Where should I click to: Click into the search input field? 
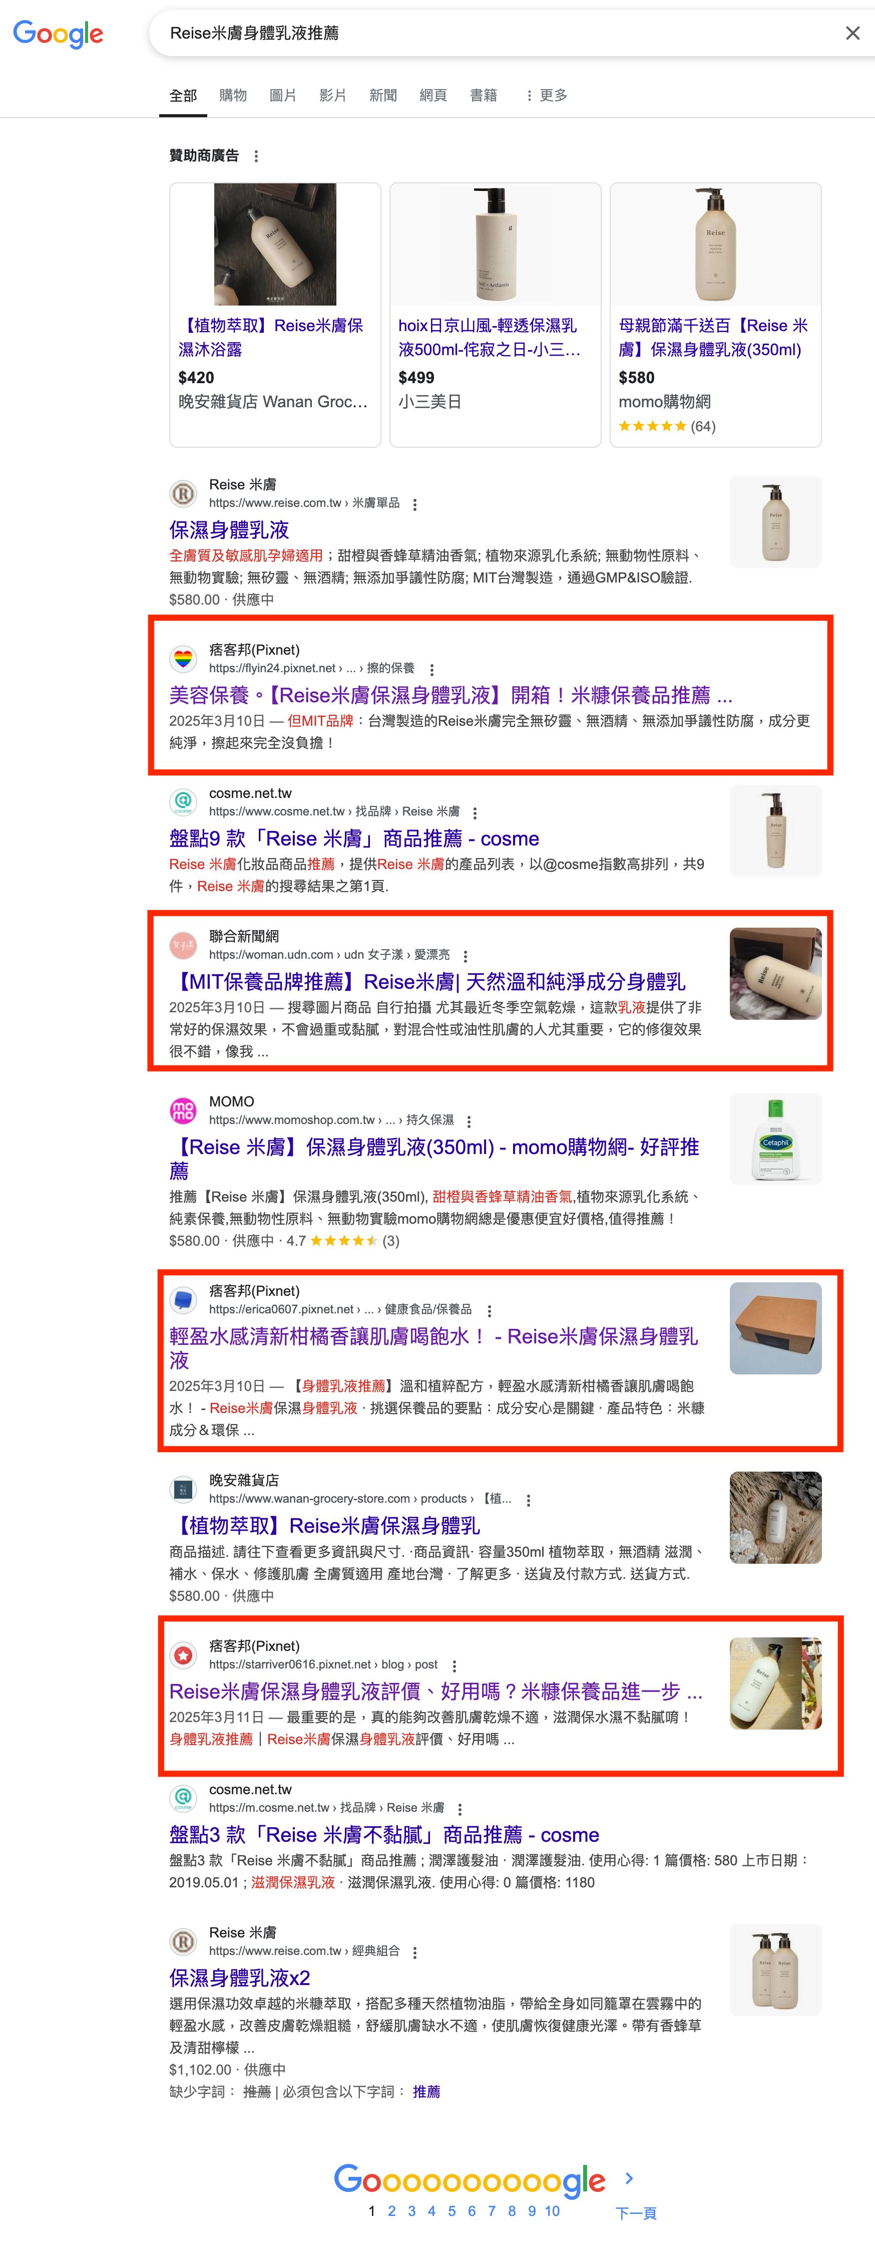(x=497, y=33)
